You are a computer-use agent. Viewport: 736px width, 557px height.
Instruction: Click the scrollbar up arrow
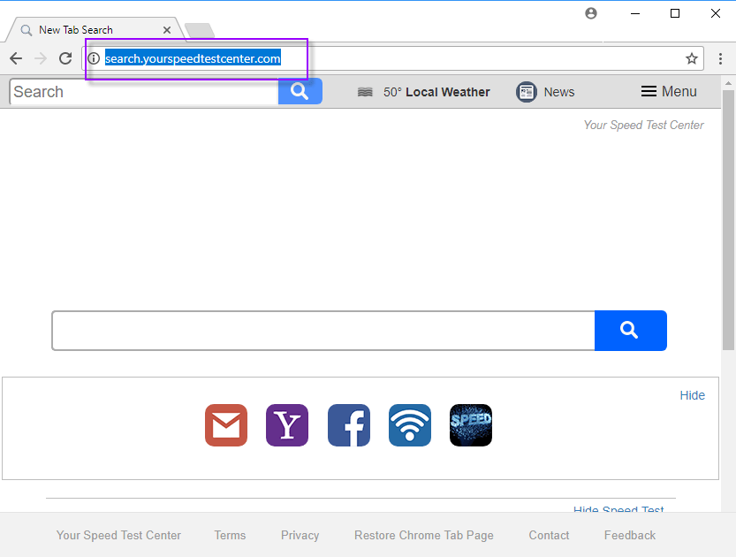coord(728,83)
